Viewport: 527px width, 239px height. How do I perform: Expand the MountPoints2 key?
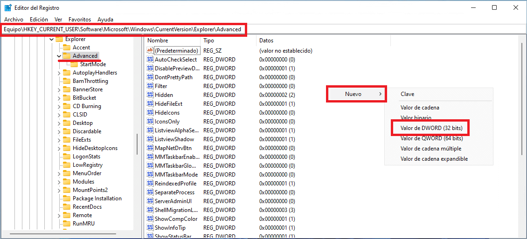tap(59, 190)
